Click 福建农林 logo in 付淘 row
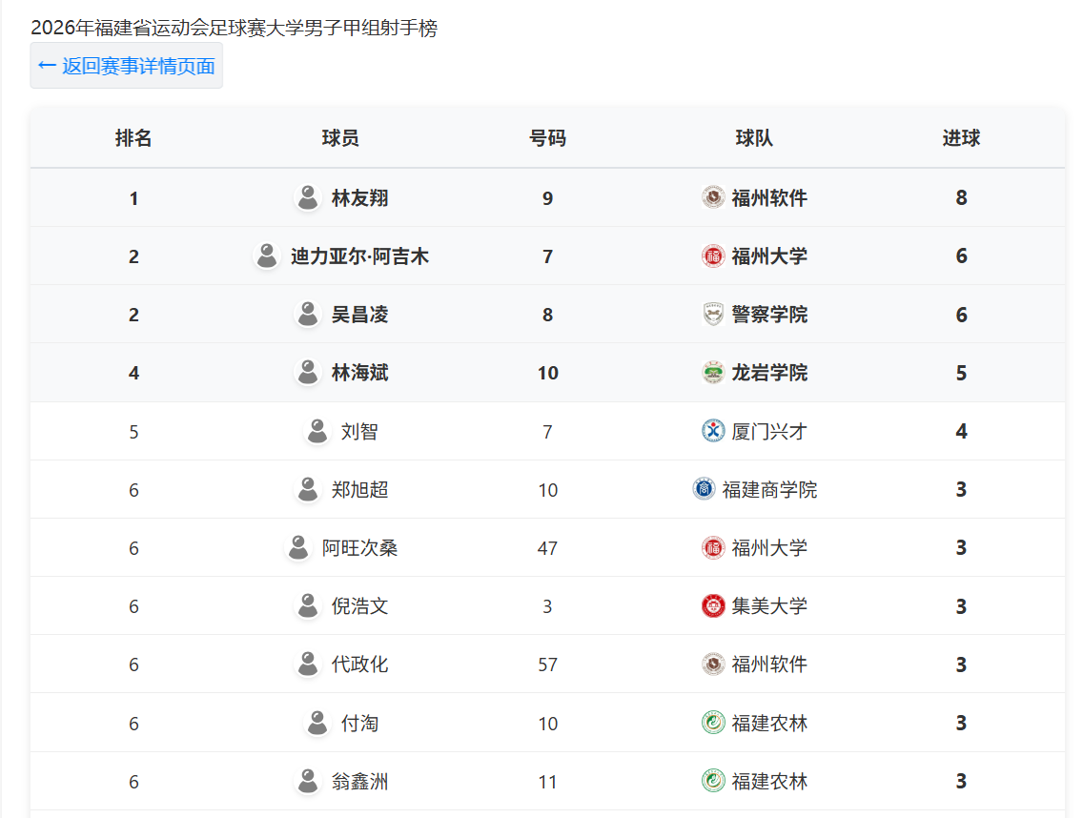 (x=713, y=723)
